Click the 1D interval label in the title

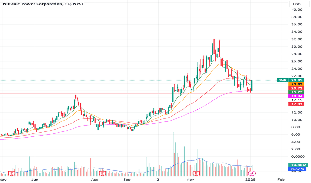point(68,4)
